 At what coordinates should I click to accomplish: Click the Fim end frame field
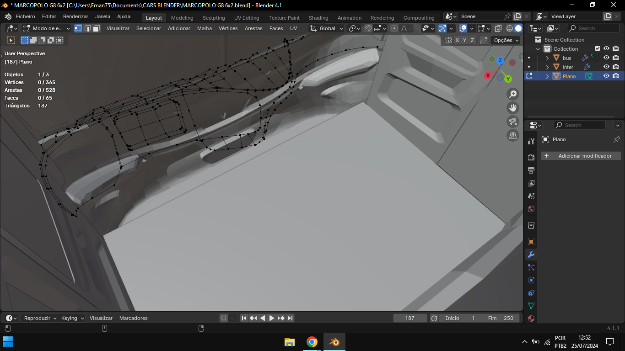(501, 318)
